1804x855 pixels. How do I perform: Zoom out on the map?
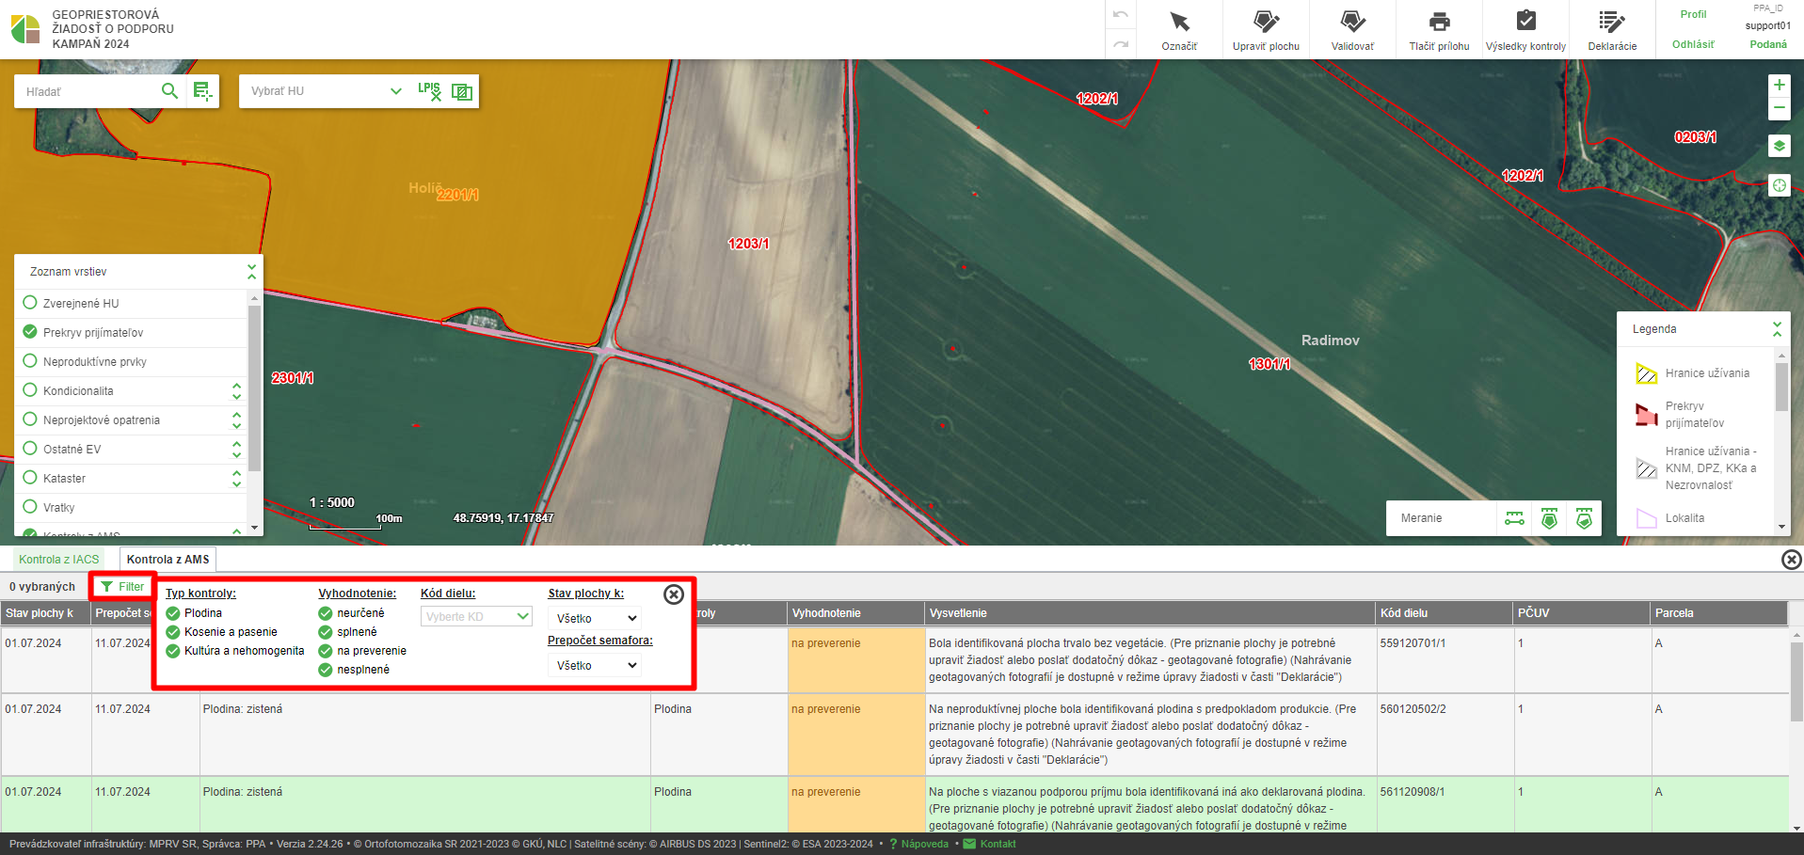click(x=1779, y=108)
